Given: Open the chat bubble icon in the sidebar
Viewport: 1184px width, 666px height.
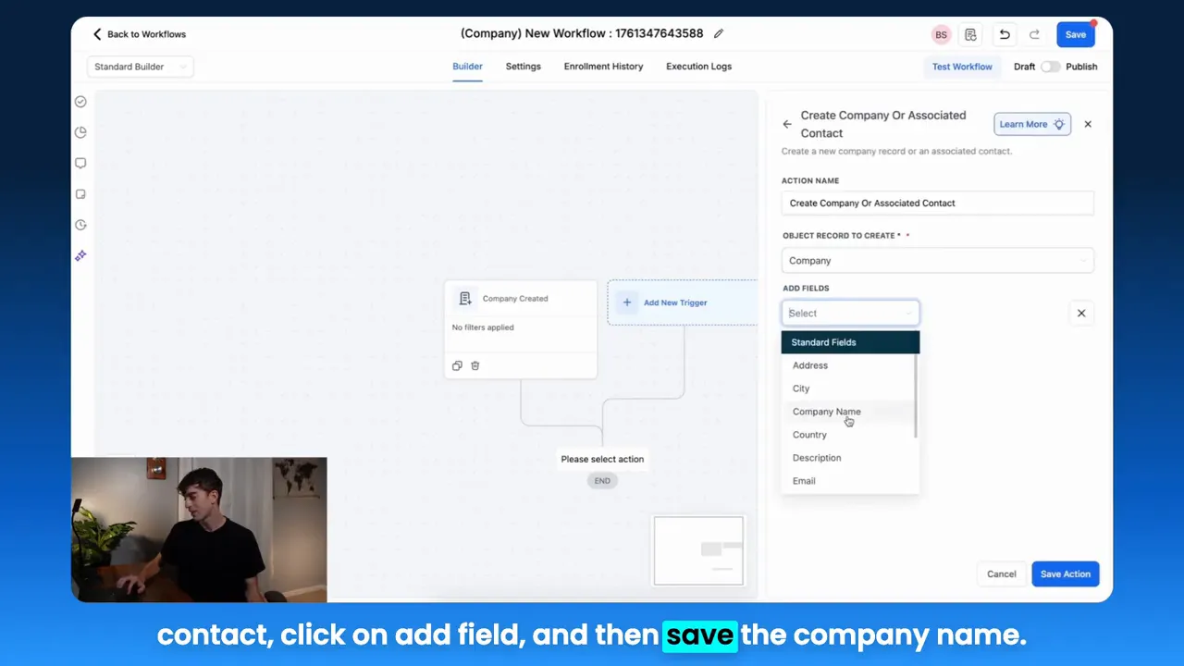Looking at the screenshot, I should coord(80,163).
